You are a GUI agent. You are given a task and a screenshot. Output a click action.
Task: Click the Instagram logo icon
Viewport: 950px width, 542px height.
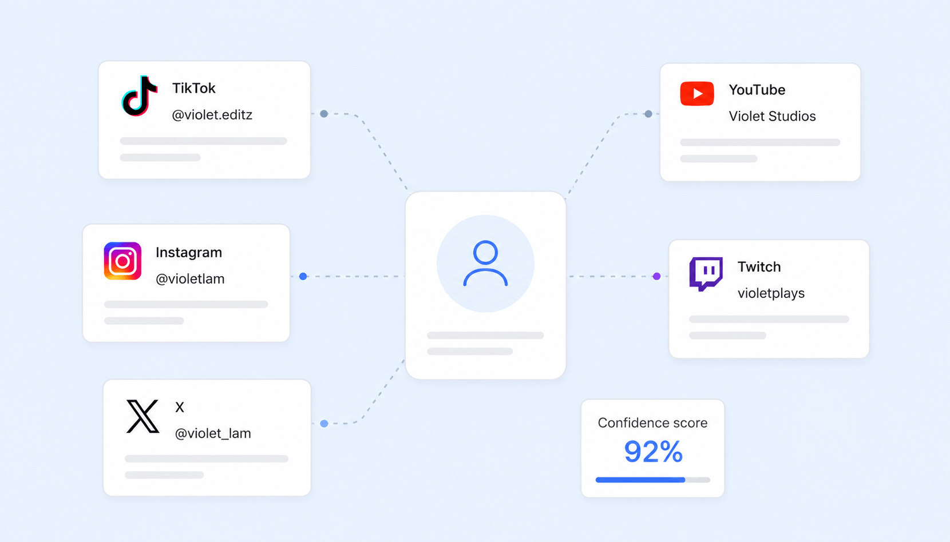point(122,261)
